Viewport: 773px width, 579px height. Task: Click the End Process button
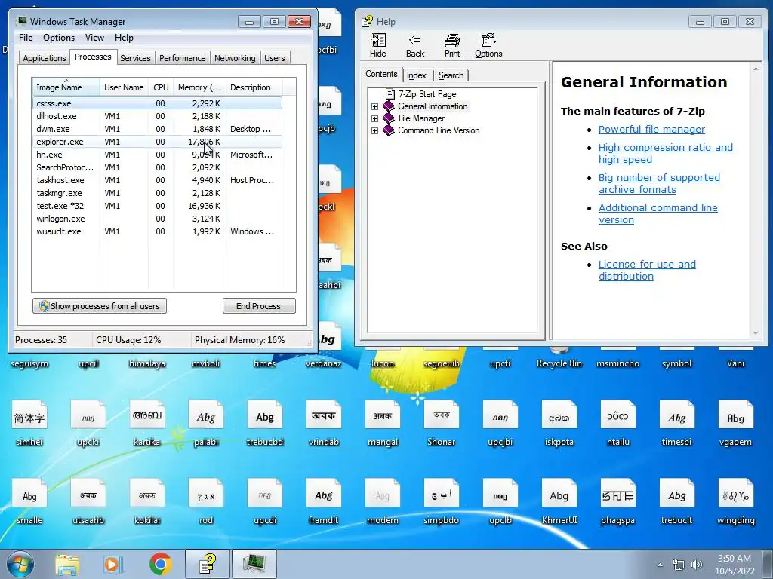click(x=259, y=306)
